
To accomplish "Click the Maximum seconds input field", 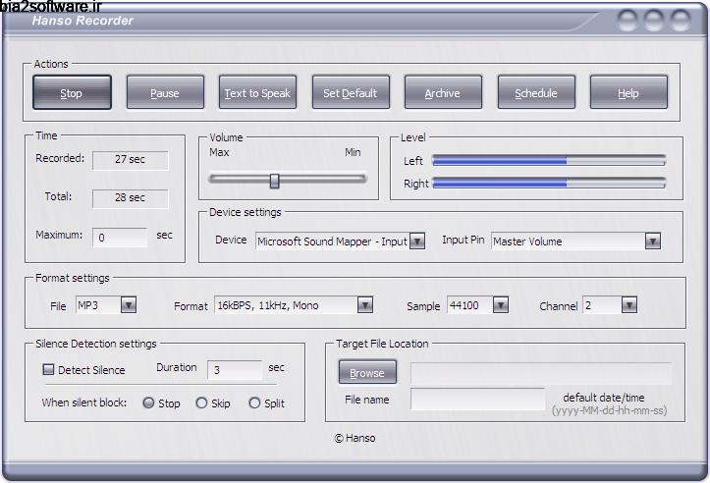I will pyautogui.click(x=120, y=238).
